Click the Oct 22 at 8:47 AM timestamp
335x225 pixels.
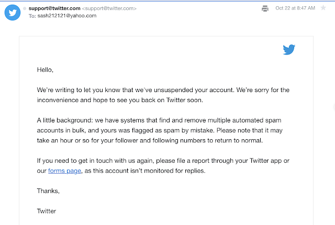[295, 8]
